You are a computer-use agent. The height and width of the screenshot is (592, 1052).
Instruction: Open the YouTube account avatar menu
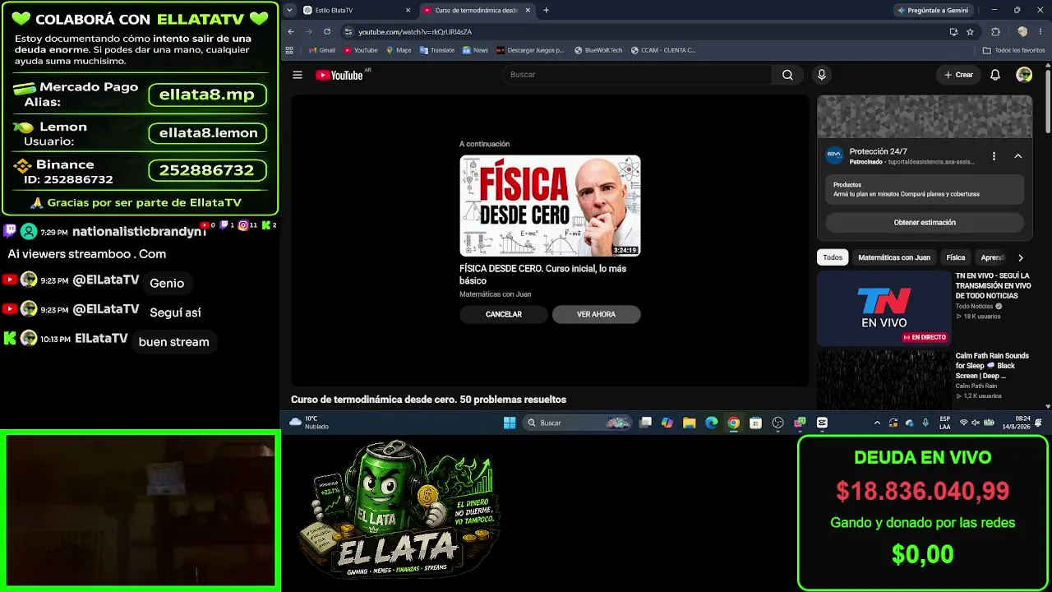tap(1024, 75)
